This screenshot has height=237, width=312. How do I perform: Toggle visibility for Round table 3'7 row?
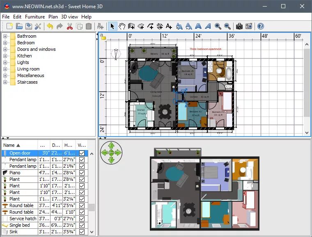click(x=82, y=205)
